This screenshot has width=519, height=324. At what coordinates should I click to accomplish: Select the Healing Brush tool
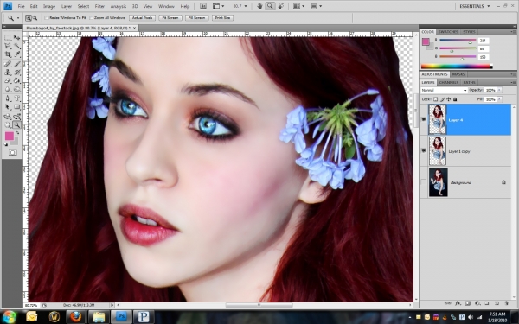click(x=7, y=64)
